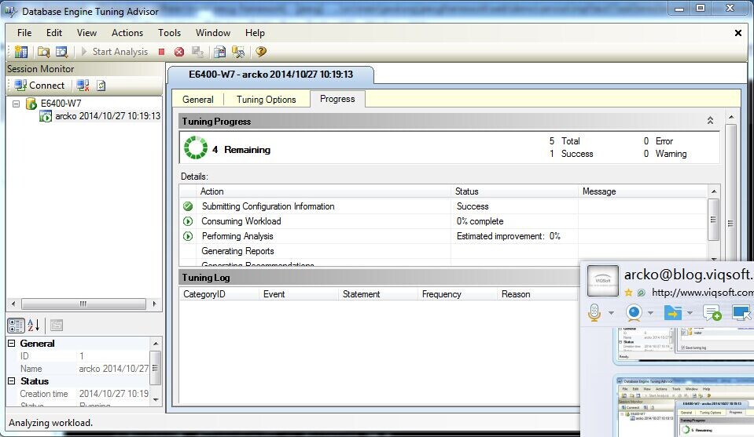Click the webcam icon in chat popup
The height and width of the screenshot is (437, 754).
point(634,313)
